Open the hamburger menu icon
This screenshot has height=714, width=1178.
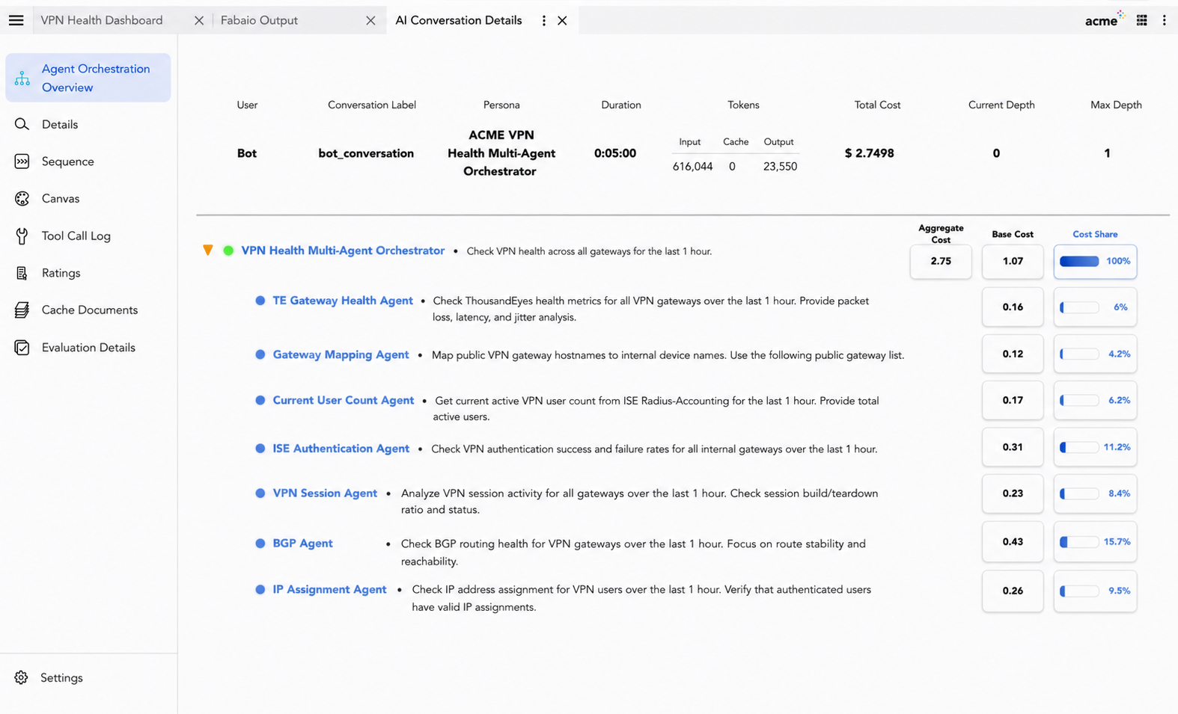16,20
